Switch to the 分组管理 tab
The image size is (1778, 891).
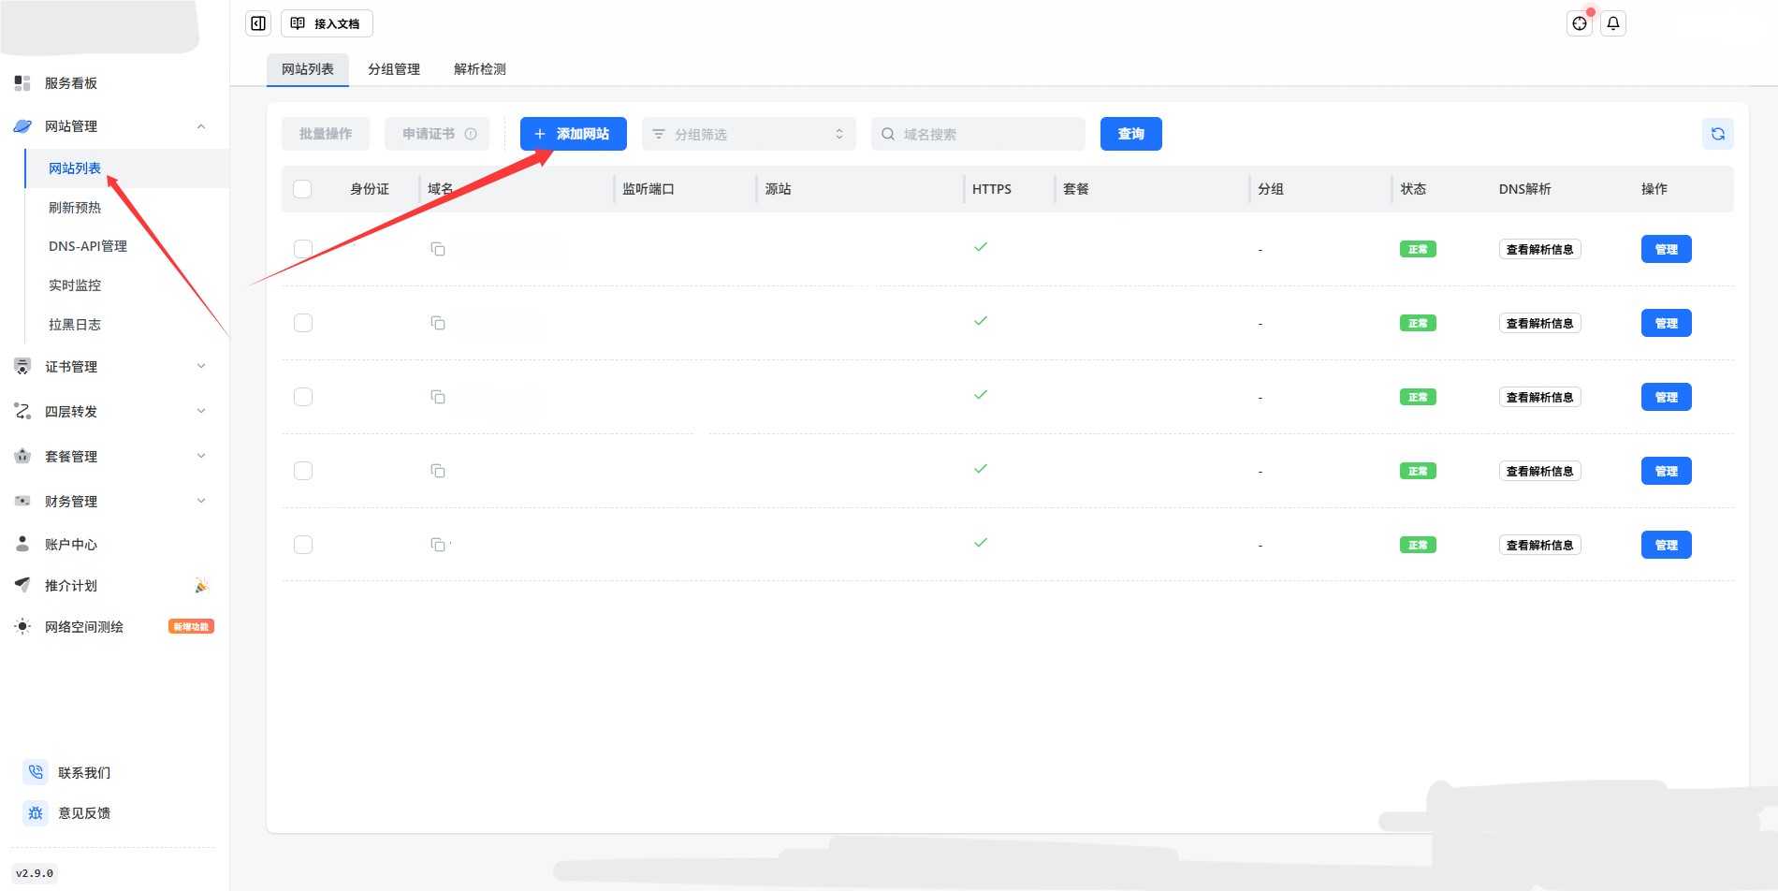click(393, 69)
